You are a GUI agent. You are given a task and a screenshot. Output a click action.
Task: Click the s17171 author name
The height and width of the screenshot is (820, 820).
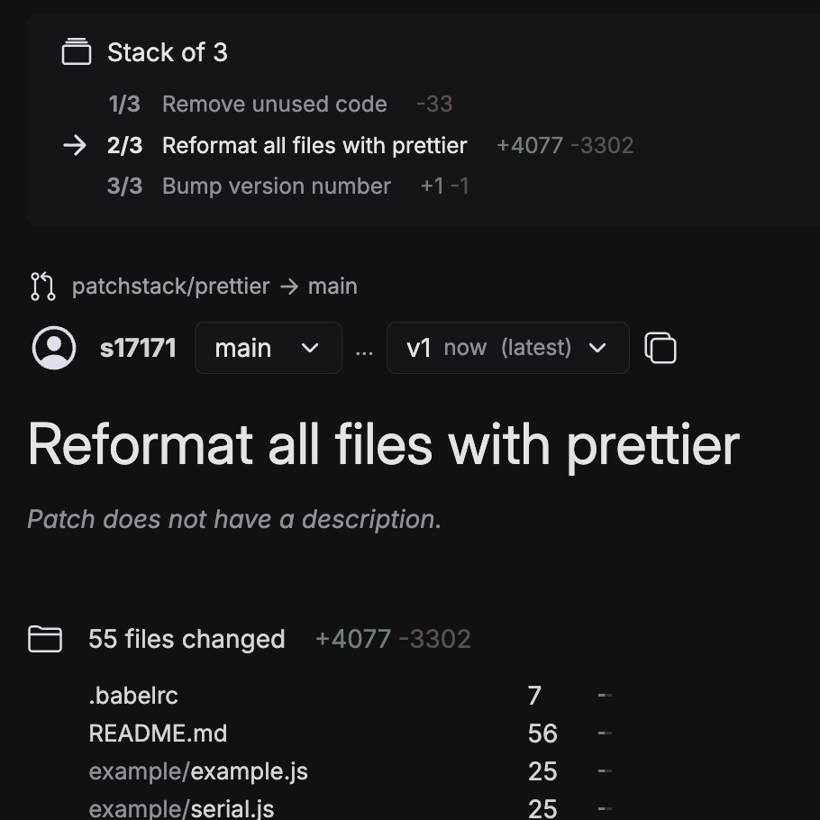click(138, 348)
